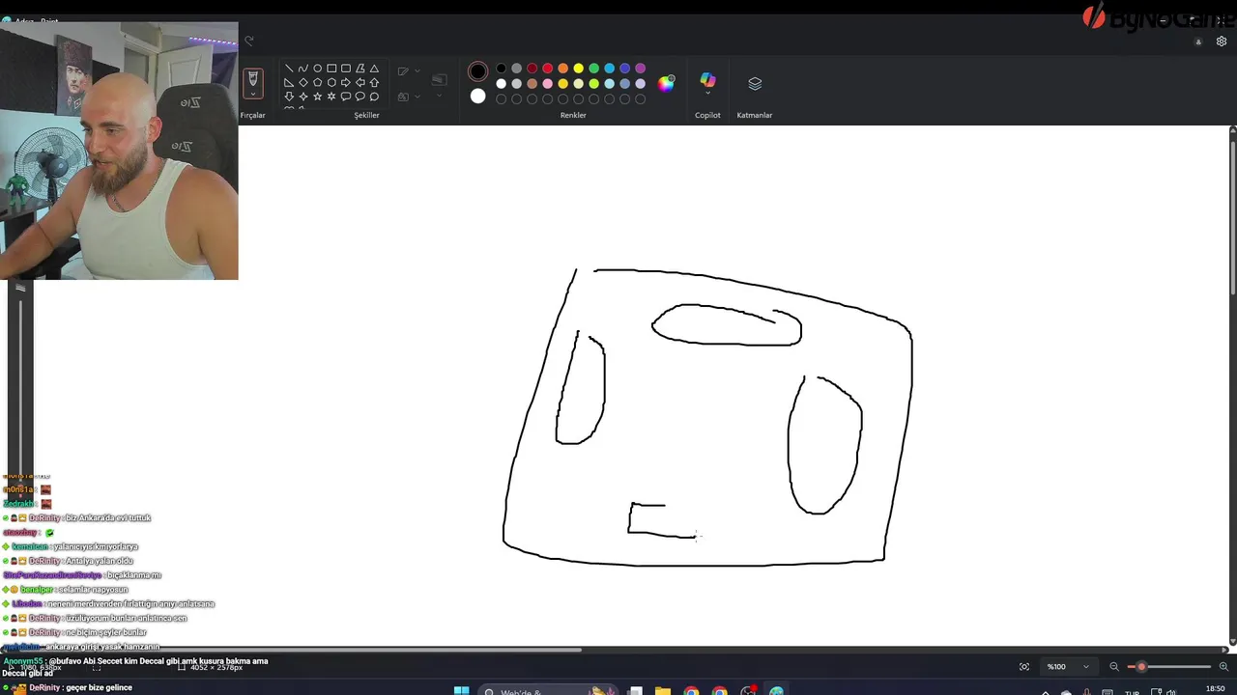Image resolution: width=1237 pixels, height=695 pixels.
Task: Pick the lime color swatch
Action: (x=593, y=83)
